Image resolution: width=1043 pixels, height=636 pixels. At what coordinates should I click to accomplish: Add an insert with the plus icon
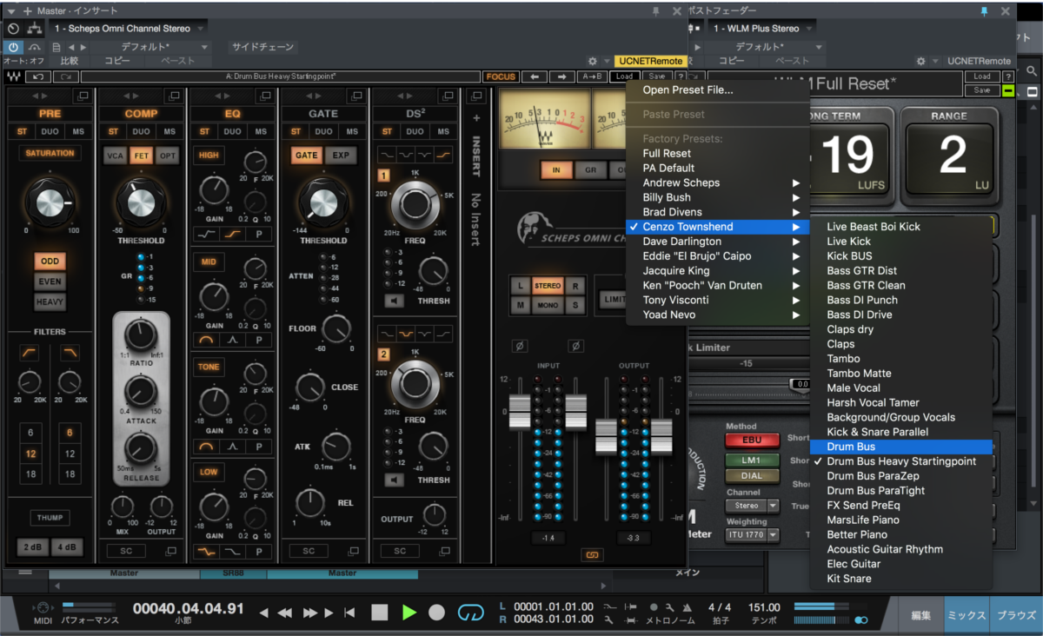tap(476, 117)
